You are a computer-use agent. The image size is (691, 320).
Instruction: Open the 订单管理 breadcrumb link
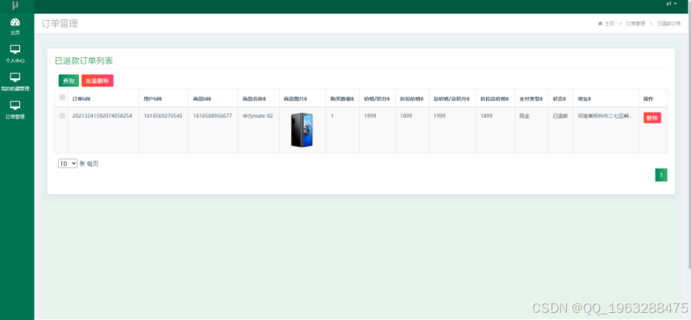[x=635, y=24]
